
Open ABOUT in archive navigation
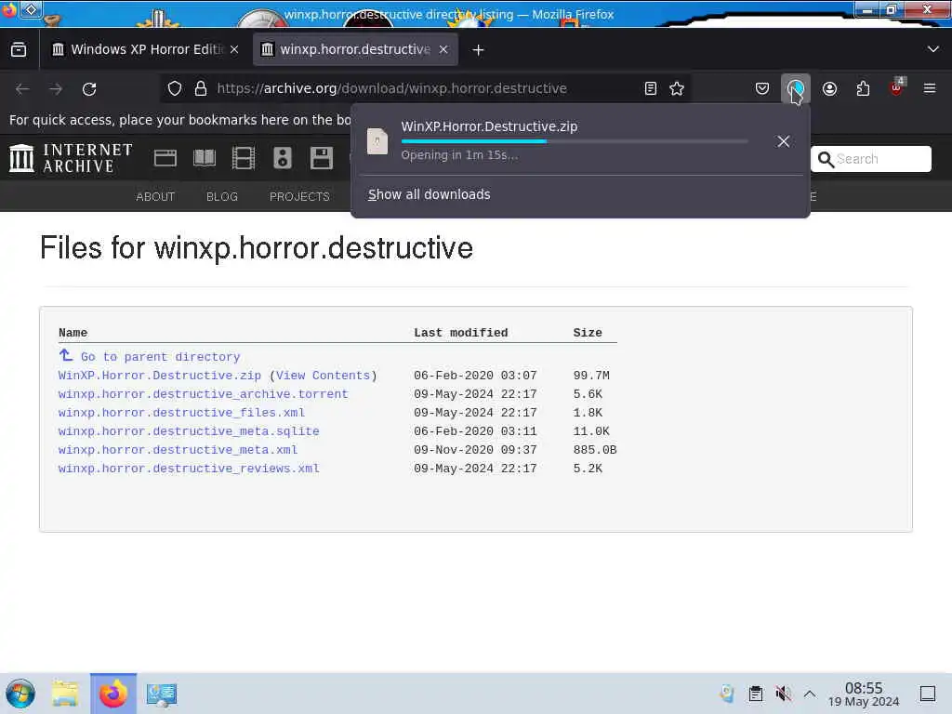point(155,197)
